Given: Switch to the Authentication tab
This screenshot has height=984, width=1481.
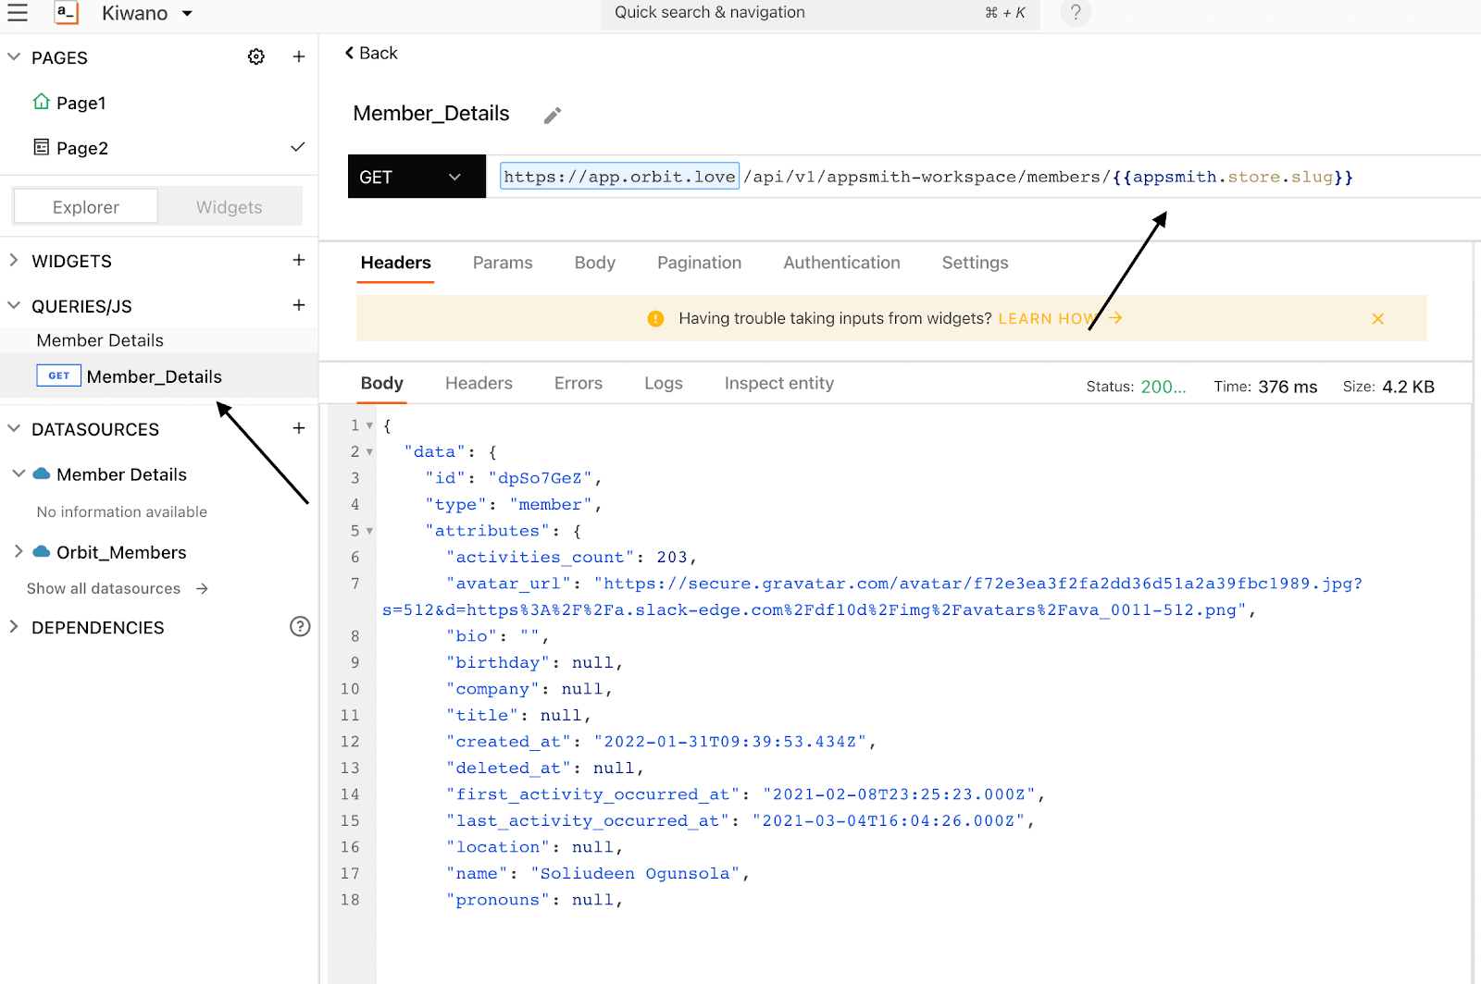Looking at the screenshot, I should click(840, 263).
